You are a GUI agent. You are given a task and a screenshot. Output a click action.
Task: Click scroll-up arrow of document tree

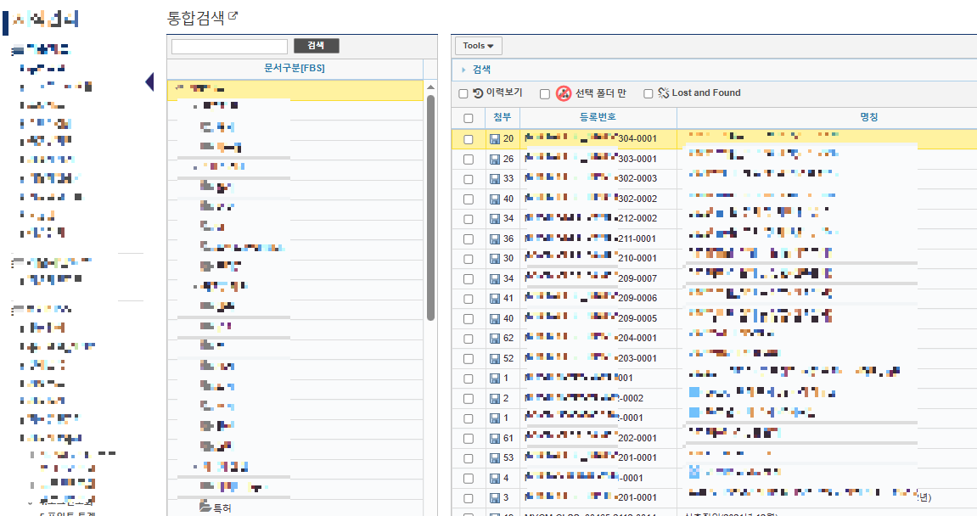[x=430, y=88]
